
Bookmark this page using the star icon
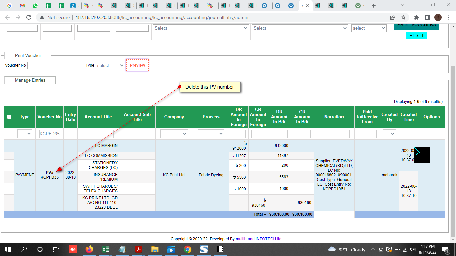tap(403, 17)
